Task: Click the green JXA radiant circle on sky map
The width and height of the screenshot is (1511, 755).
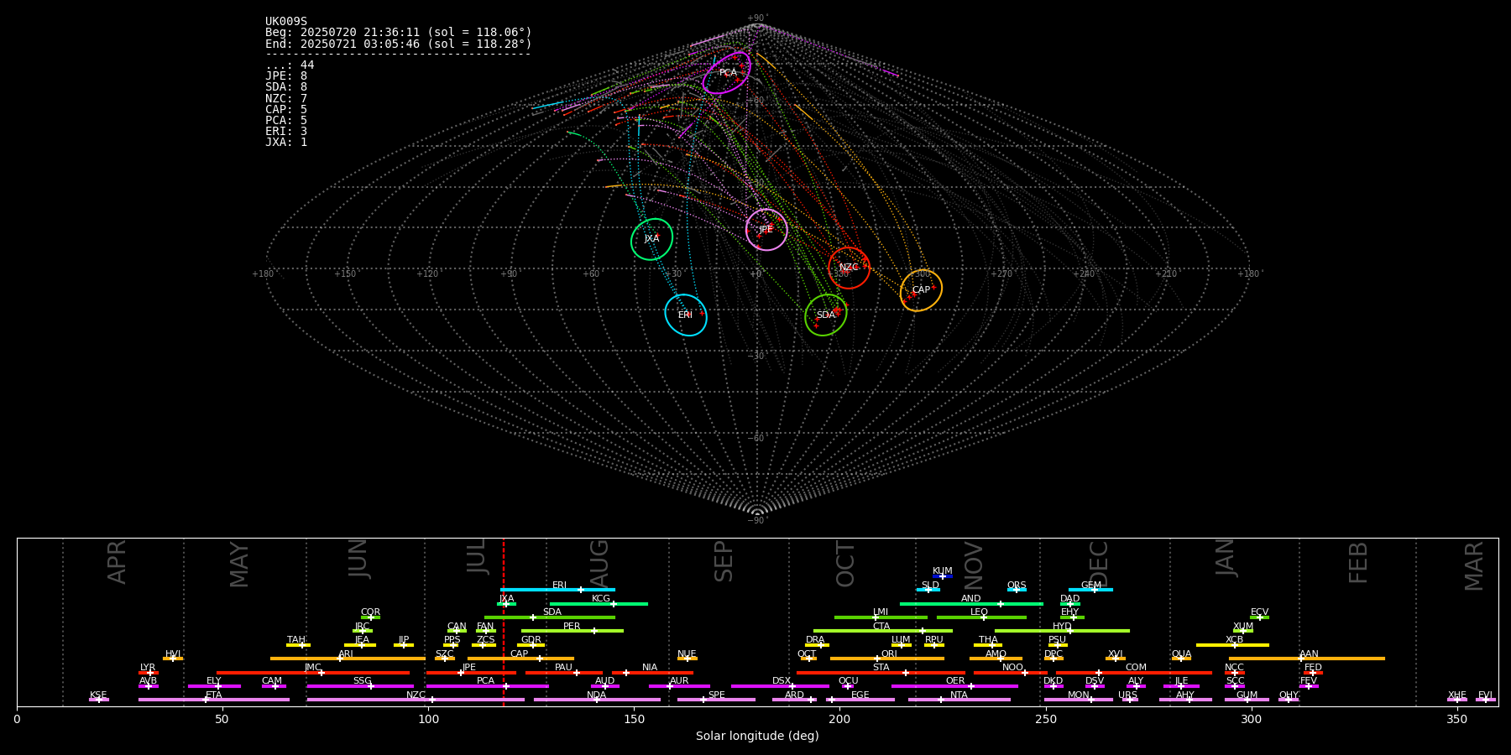Action: [652, 239]
